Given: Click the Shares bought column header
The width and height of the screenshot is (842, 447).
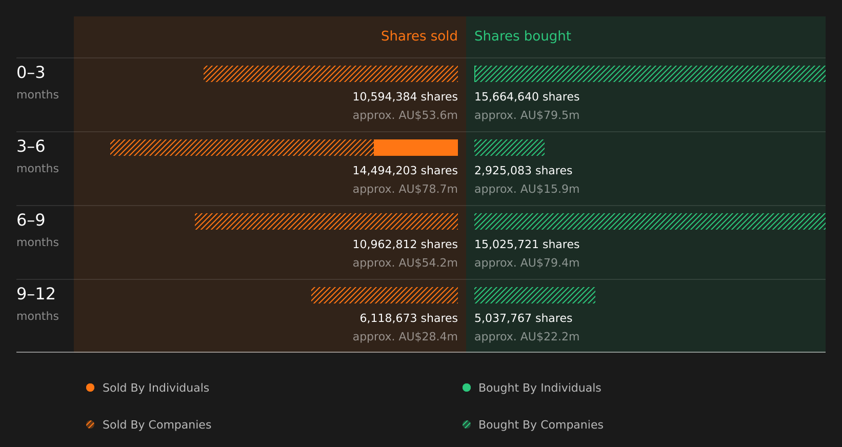Looking at the screenshot, I should pyautogui.click(x=523, y=36).
